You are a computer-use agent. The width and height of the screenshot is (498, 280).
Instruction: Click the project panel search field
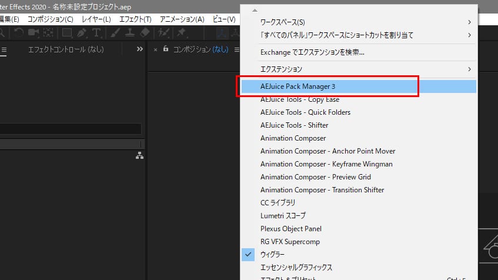[71, 129]
